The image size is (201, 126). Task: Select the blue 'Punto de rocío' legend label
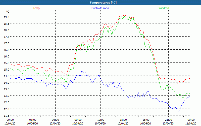[100, 8]
